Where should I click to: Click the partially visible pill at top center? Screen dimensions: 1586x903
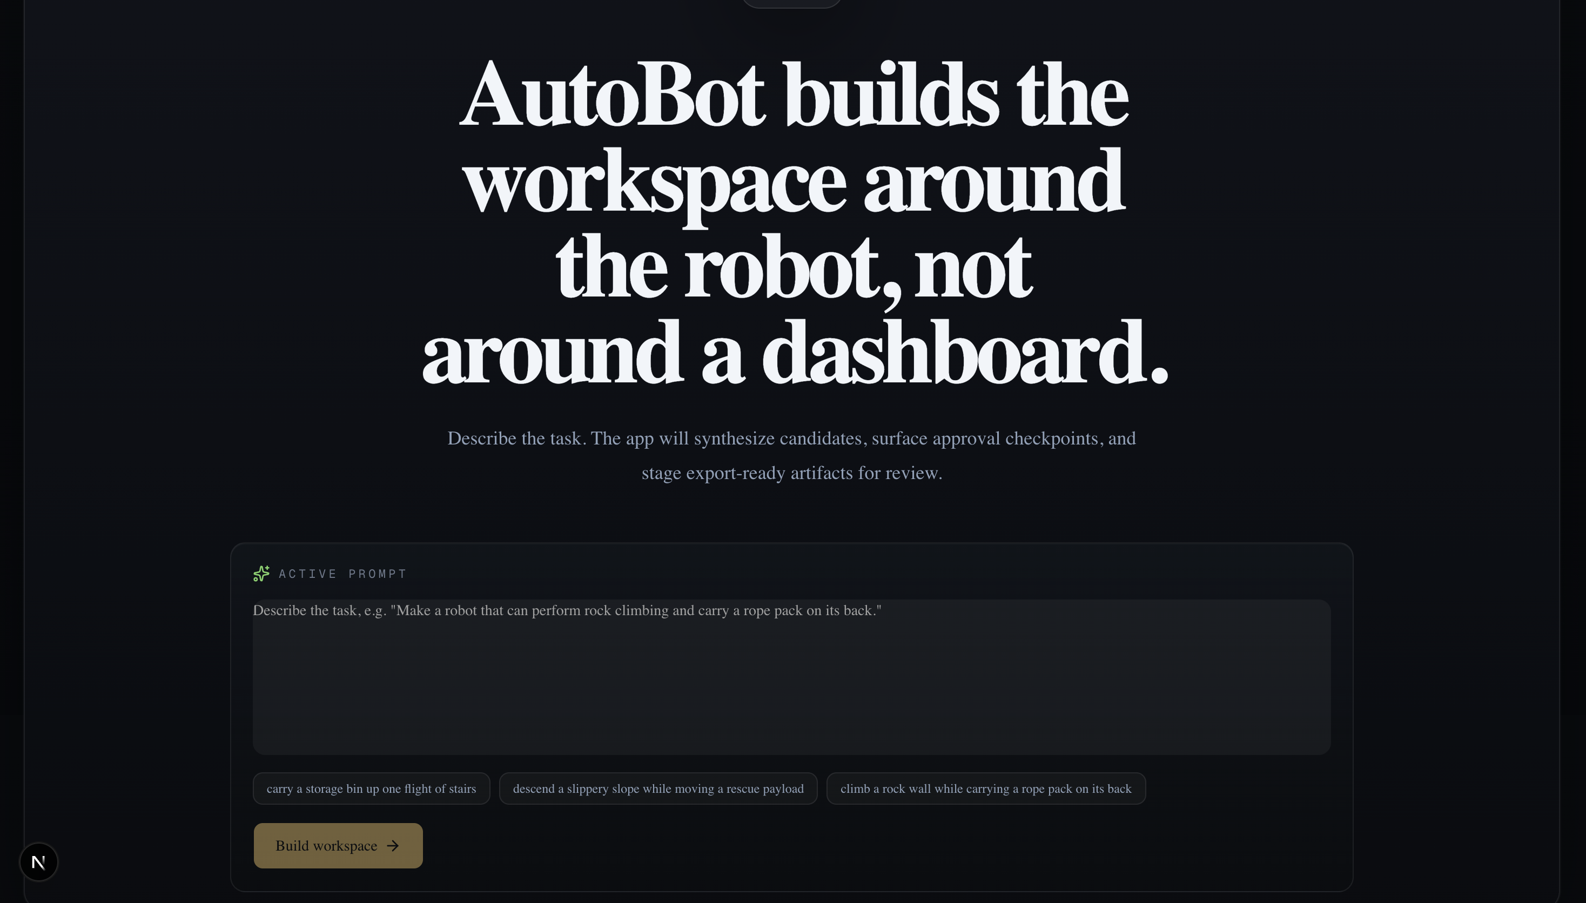[791, 3]
